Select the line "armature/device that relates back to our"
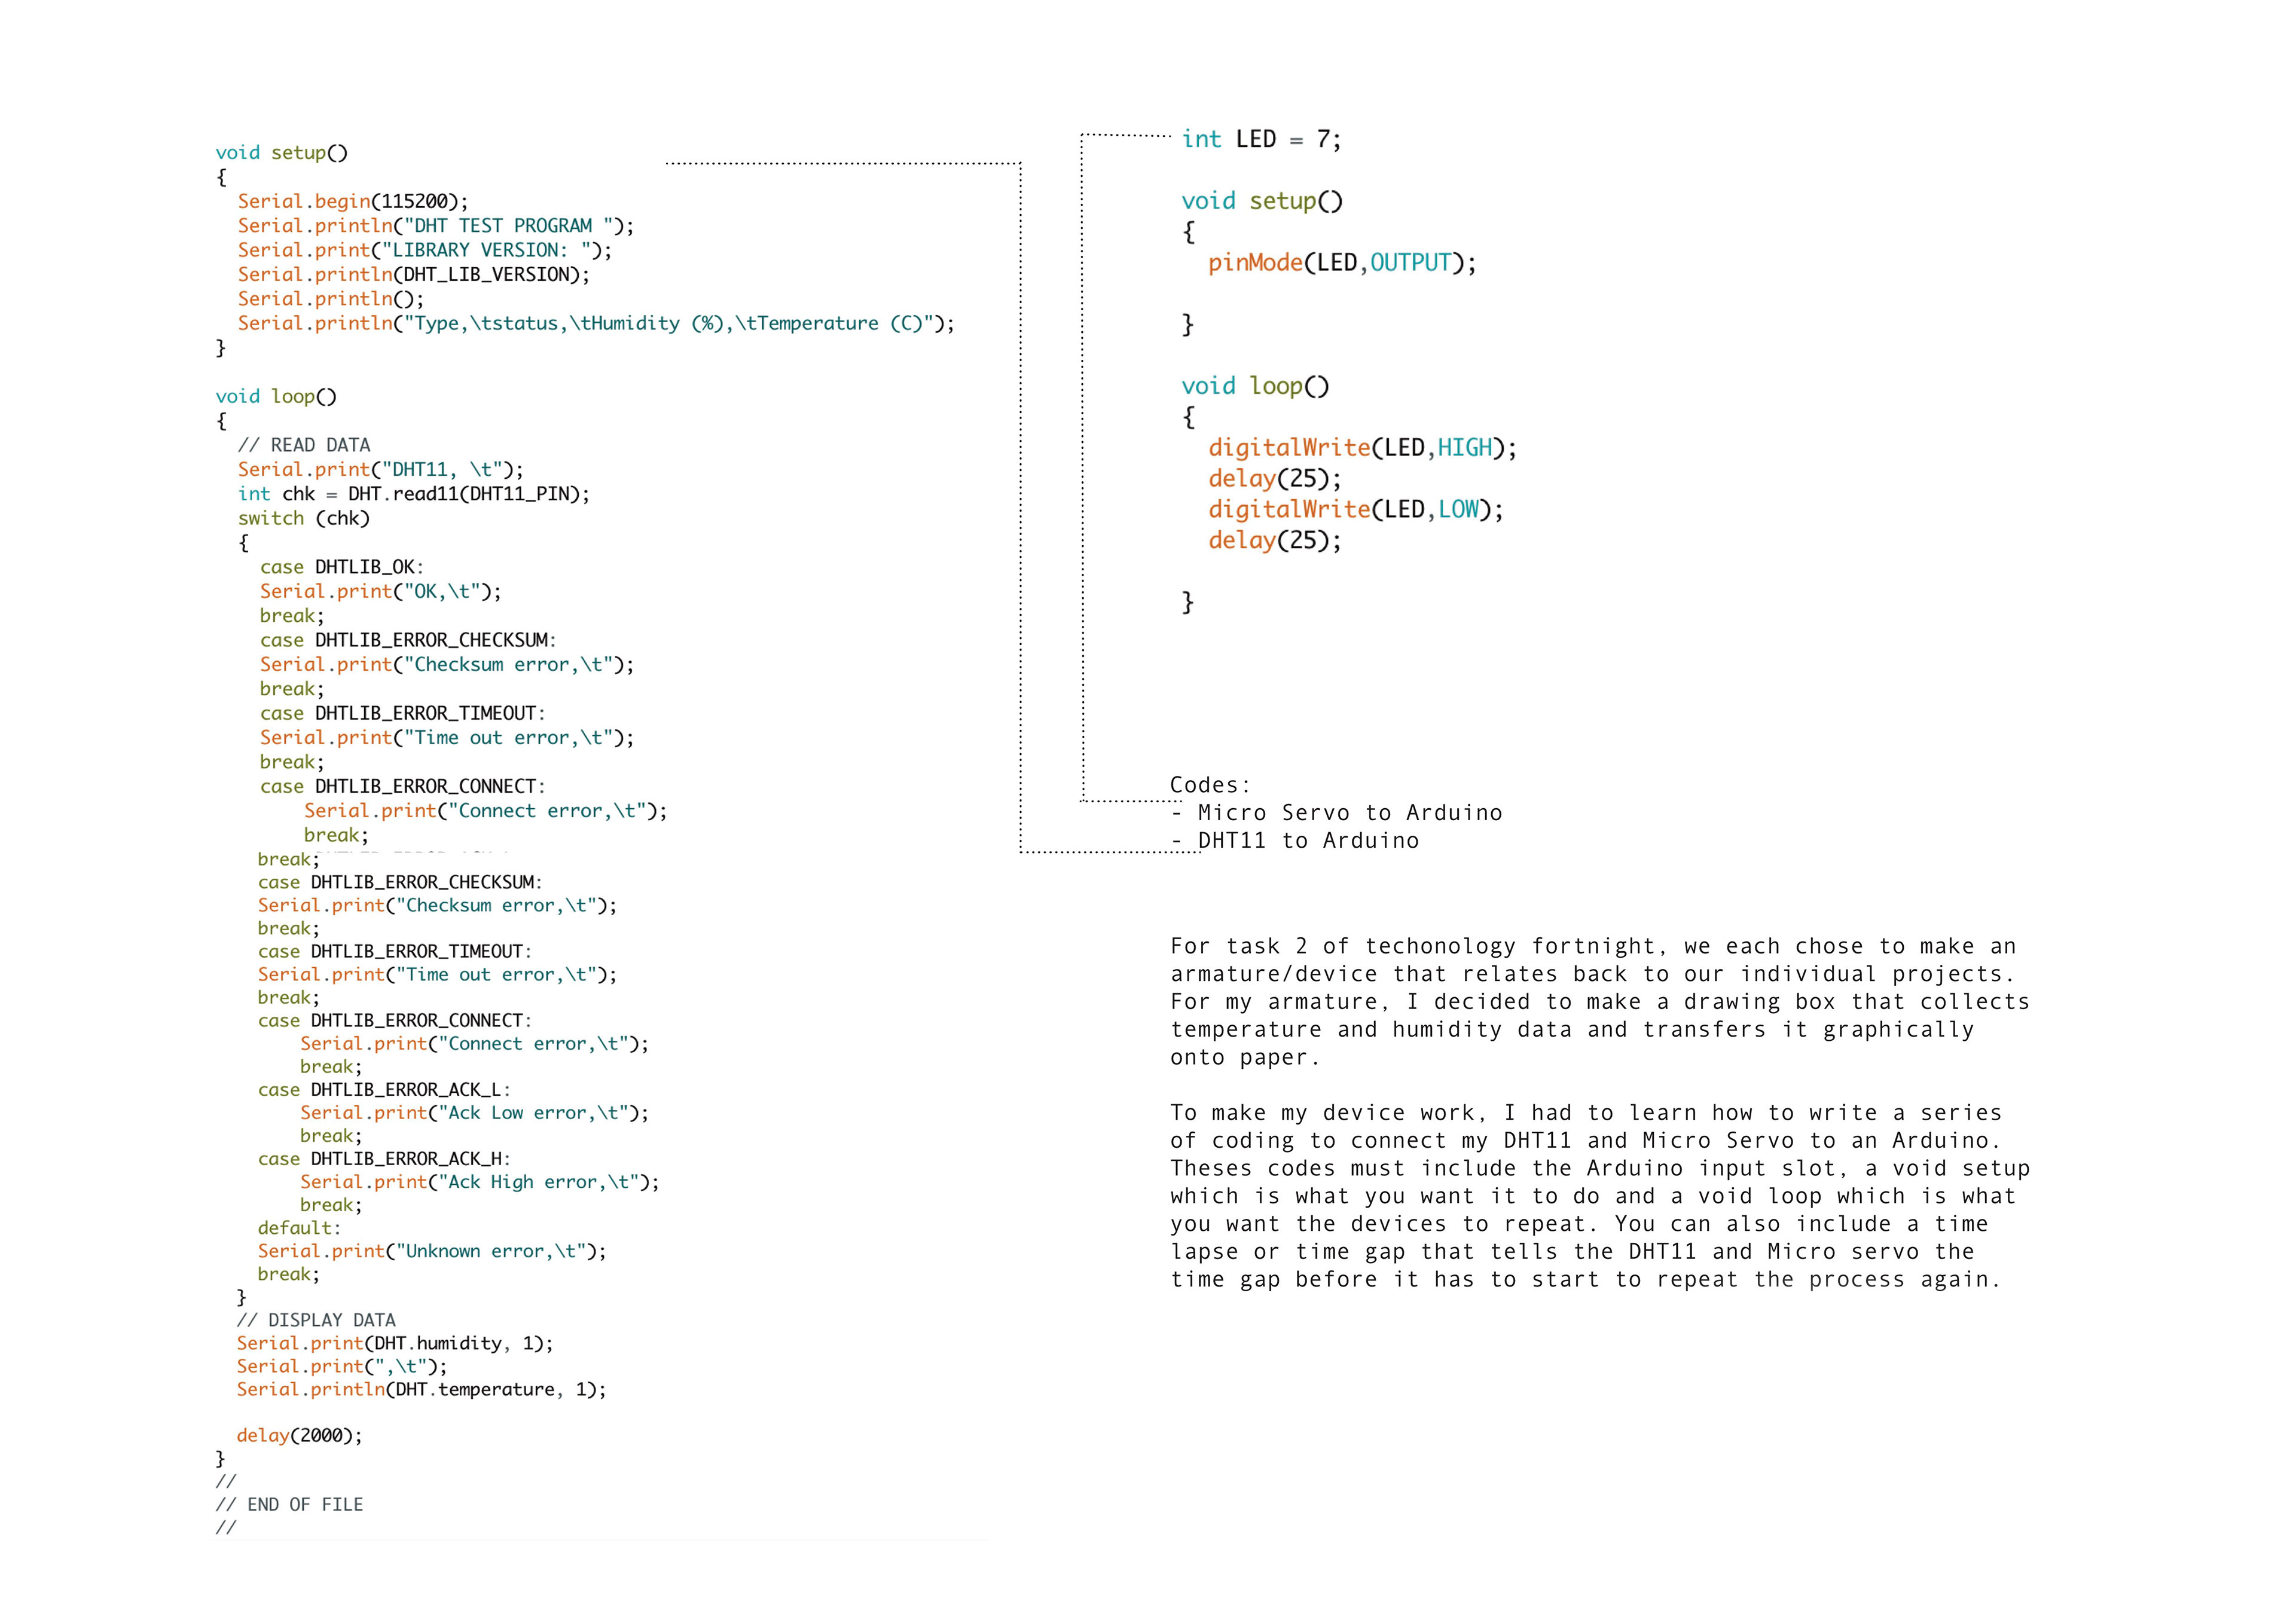The width and height of the screenshot is (2296, 1623). [x=1593, y=974]
